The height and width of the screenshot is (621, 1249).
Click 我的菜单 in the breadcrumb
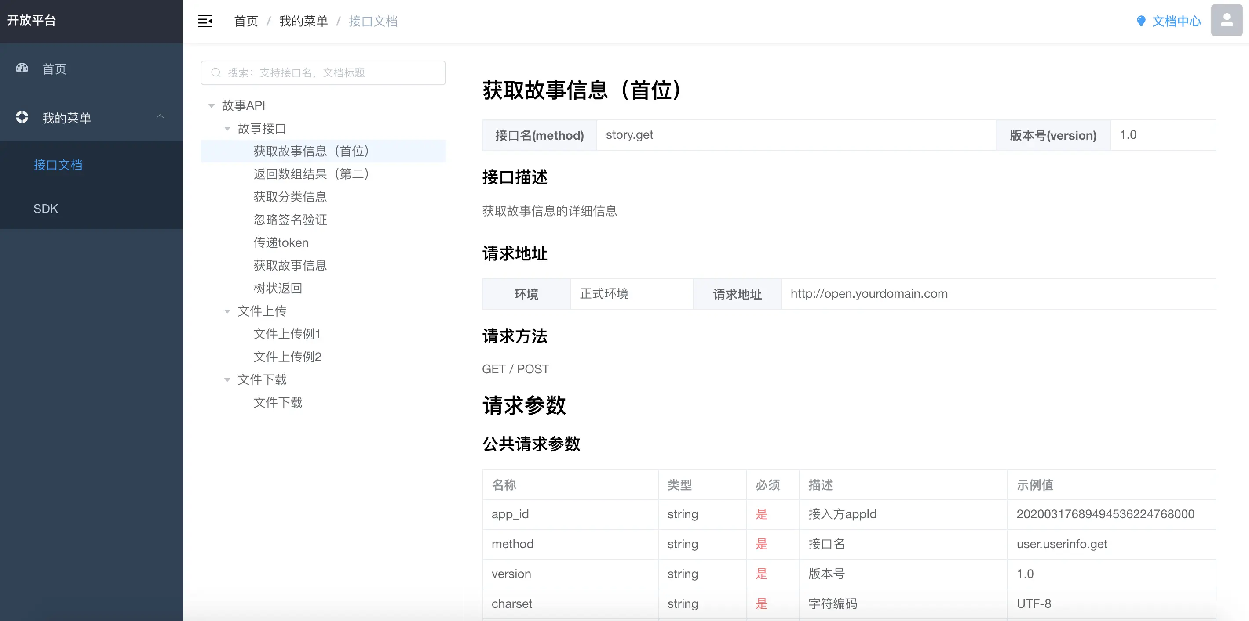[x=303, y=21]
